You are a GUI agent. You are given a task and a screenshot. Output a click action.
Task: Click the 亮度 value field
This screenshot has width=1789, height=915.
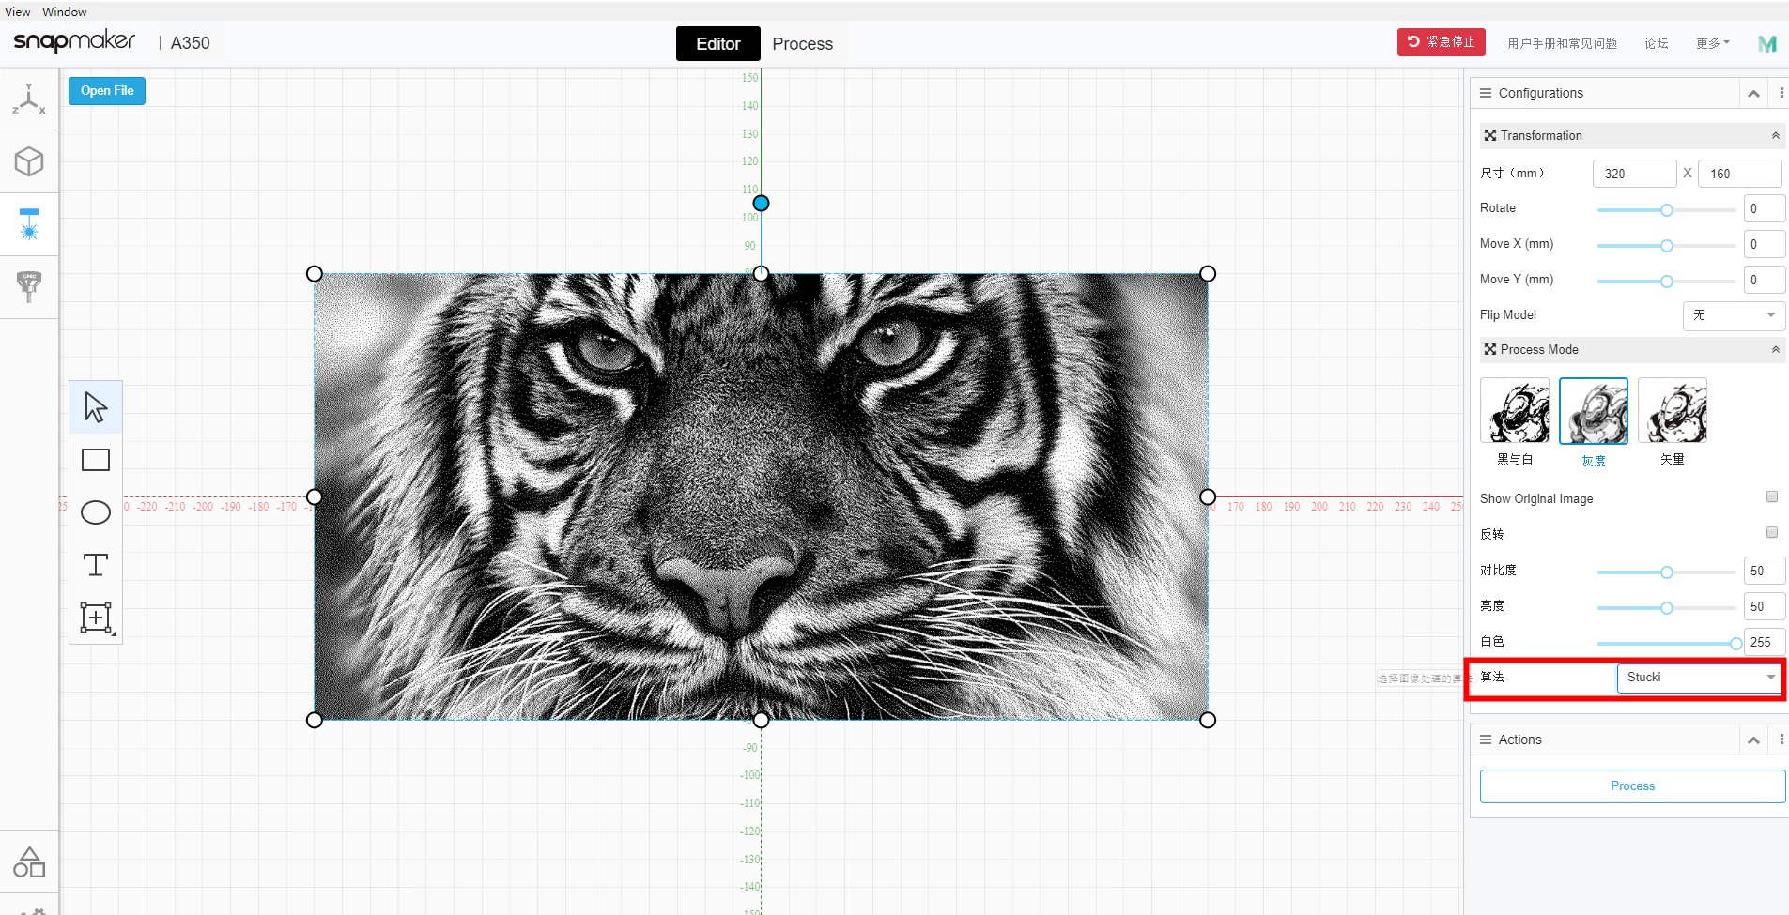[1765, 606]
